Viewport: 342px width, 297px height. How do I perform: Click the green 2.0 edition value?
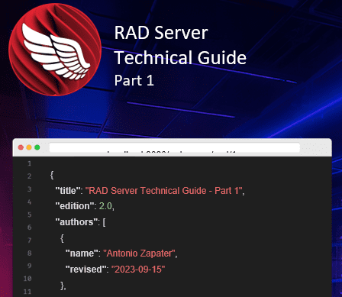pyautogui.click(x=105, y=206)
